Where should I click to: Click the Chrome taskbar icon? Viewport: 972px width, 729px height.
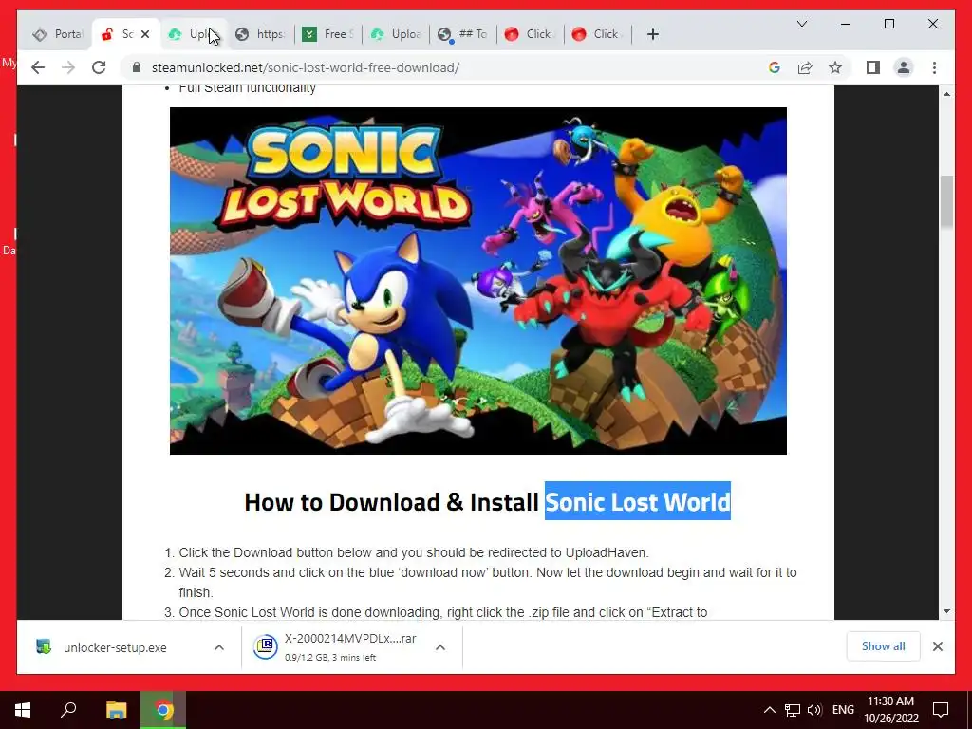(163, 710)
